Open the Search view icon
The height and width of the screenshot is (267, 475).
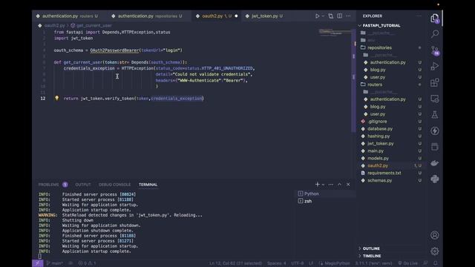[x=435, y=33]
